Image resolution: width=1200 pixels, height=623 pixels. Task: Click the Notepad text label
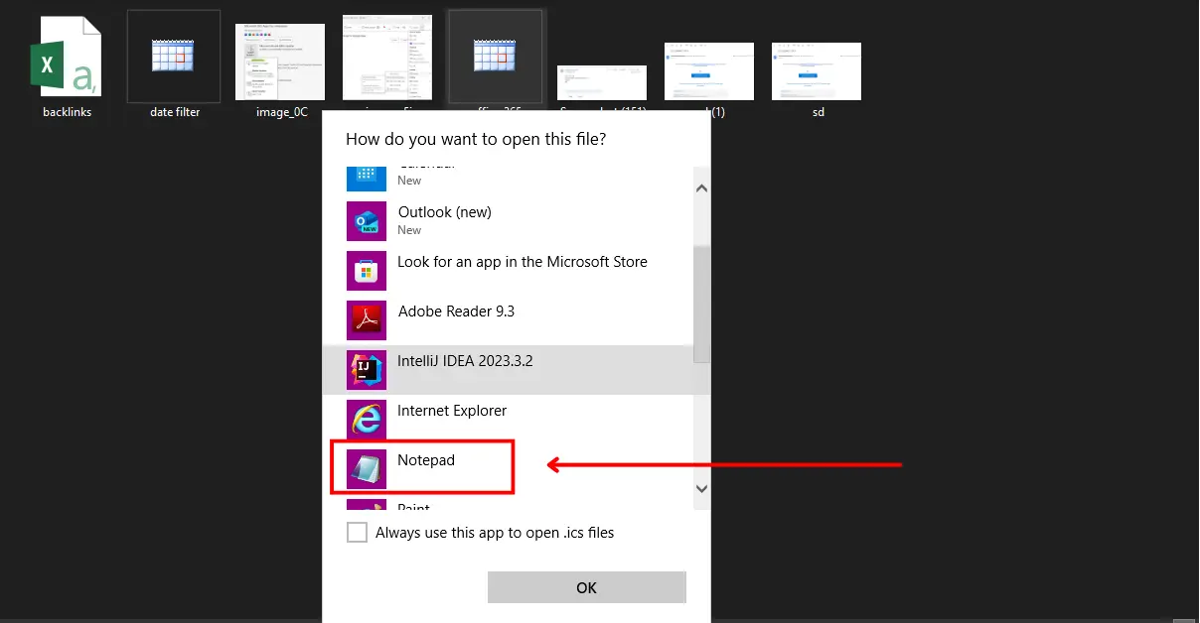tap(426, 460)
